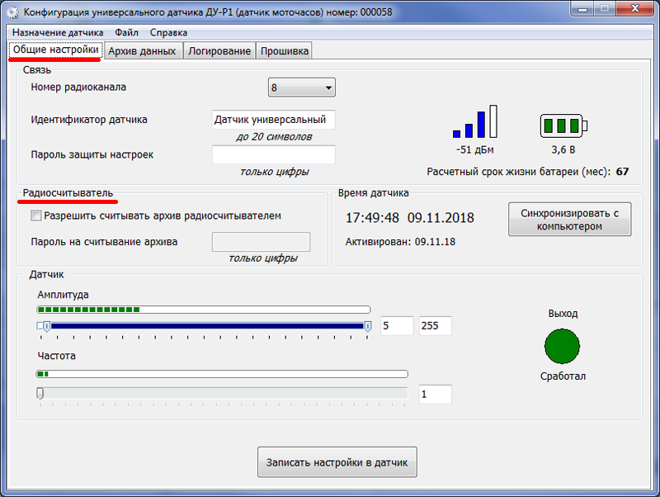Image resolution: width=660 pixels, height=497 pixels.
Task: Click the green Выход status indicator
Action: [x=562, y=346]
